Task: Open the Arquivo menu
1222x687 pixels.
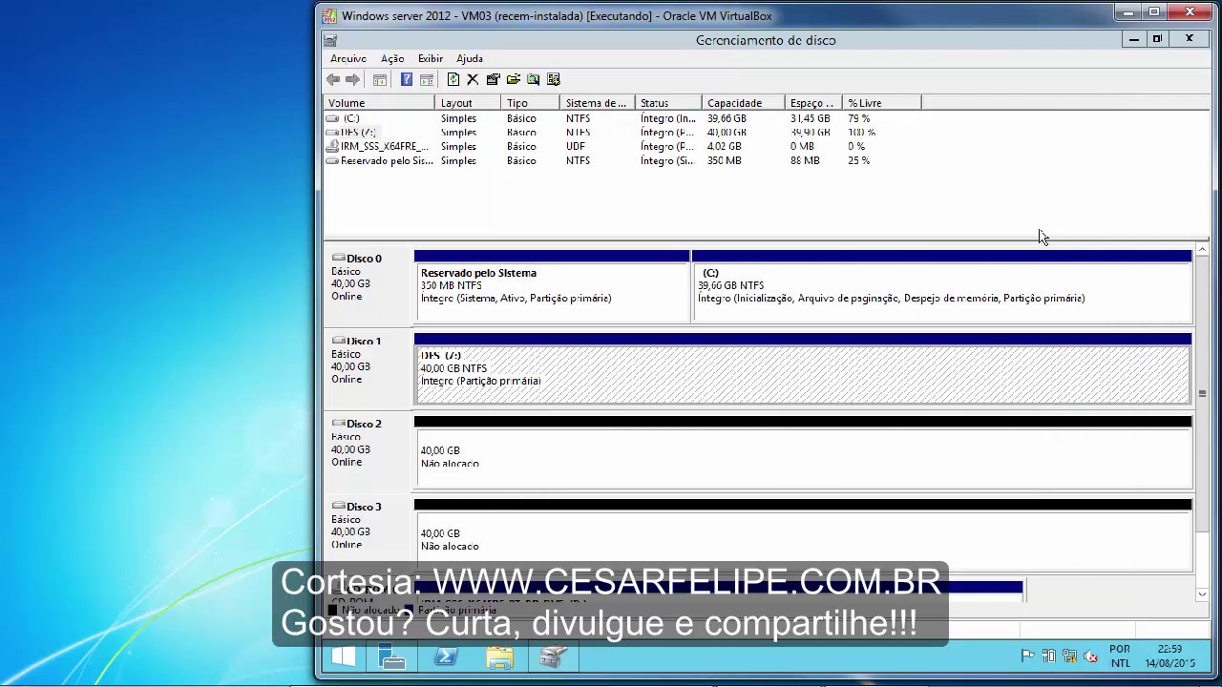Action: pyautogui.click(x=348, y=58)
